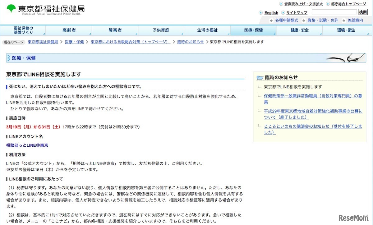Click the Tokyo Bureau tree logo icon

click(10, 9)
